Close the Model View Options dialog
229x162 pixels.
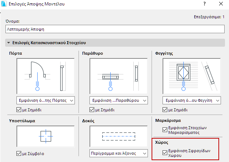point(221,5)
